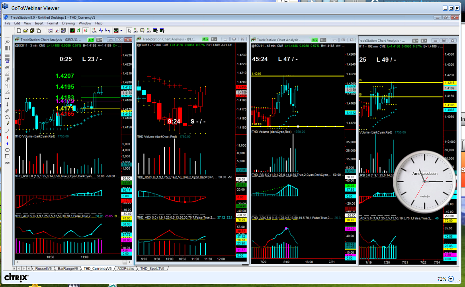
Task: Click the Open folder toolbar icon
Action: pyautogui.click(x=25, y=31)
